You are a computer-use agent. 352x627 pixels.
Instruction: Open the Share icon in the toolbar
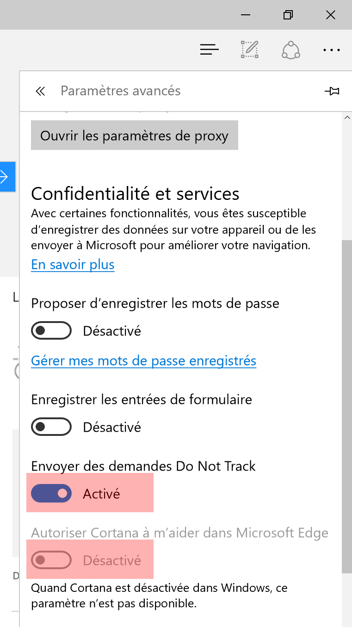click(291, 50)
